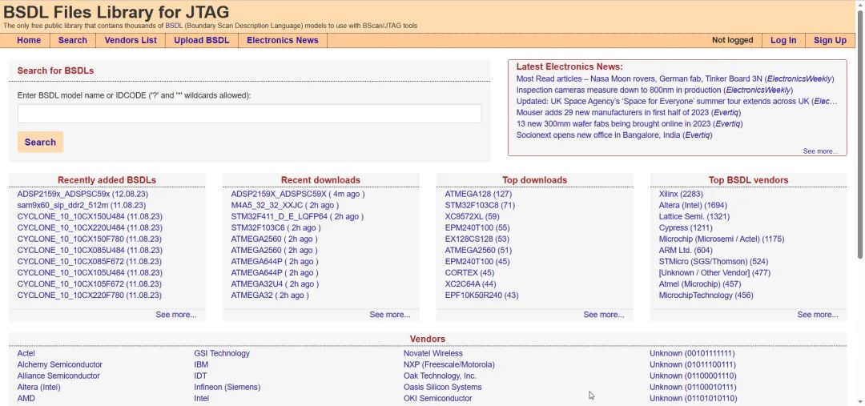This screenshot has height=406, width=865.
Task: Open the Home menu item
Action: click(x=29, y=40)
